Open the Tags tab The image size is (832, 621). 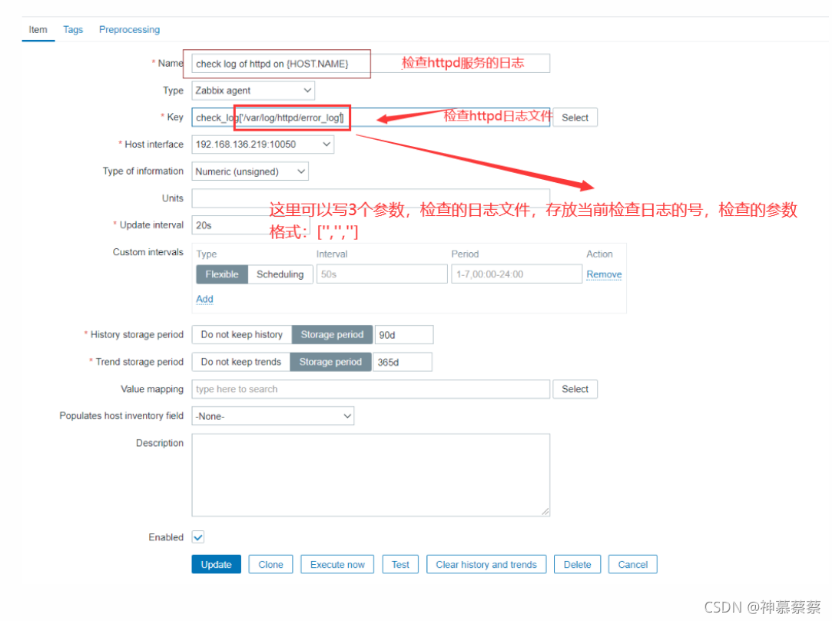pyautogui.click(x=73, y=30)
